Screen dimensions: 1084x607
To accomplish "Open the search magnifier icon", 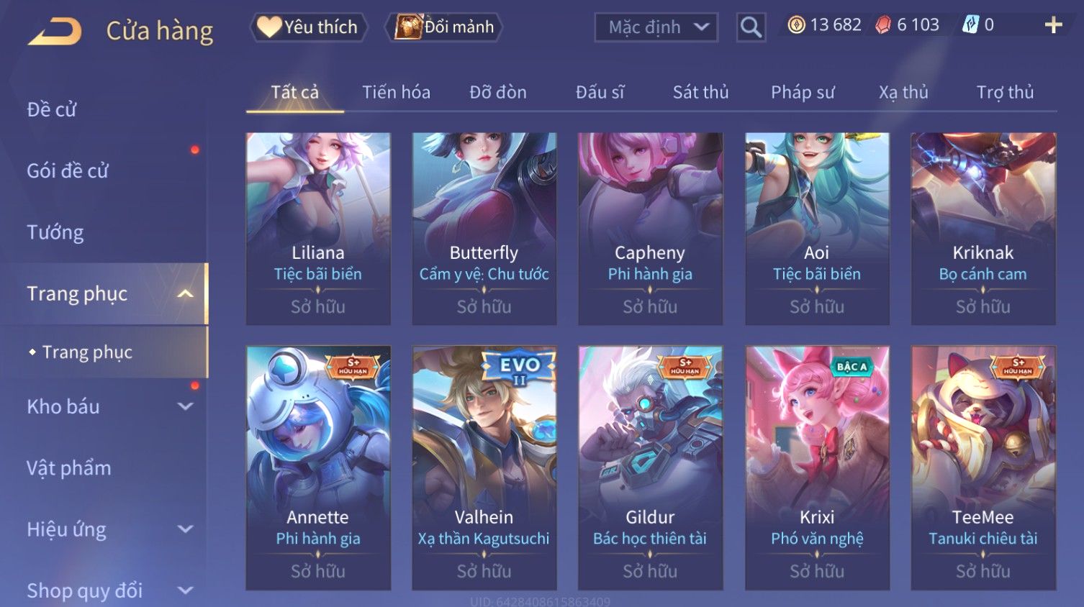I will pos(751,27).
